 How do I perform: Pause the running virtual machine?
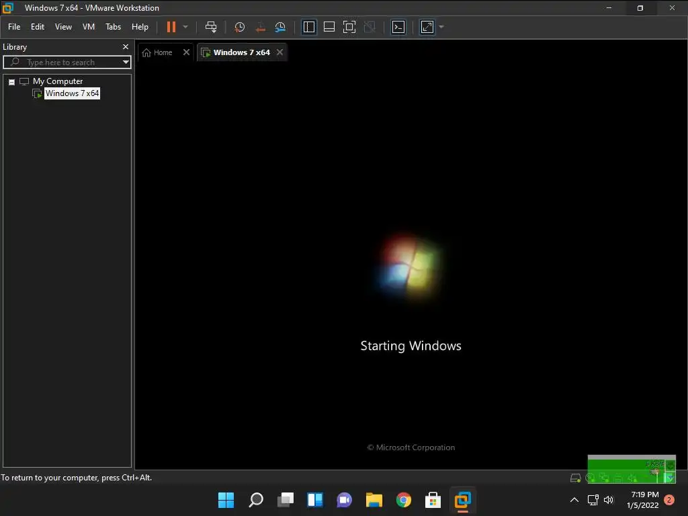[171, 27]
